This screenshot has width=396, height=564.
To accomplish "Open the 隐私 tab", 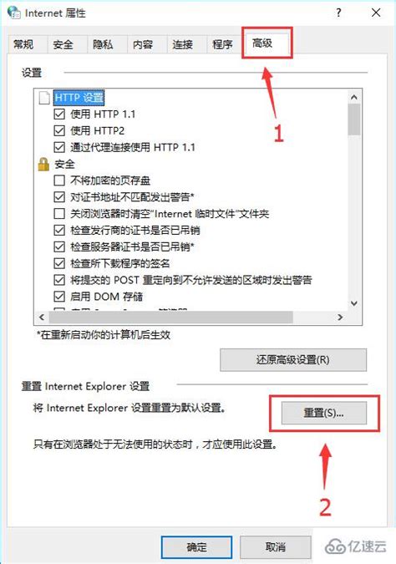I will [x=104, y=44].
